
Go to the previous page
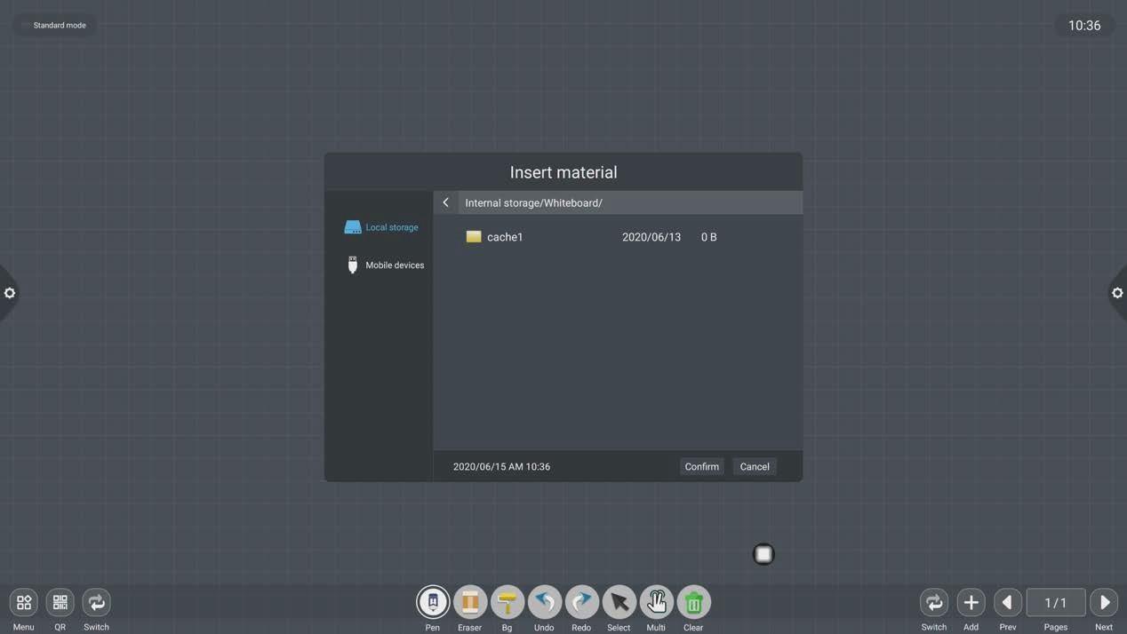click(1008, 602)
